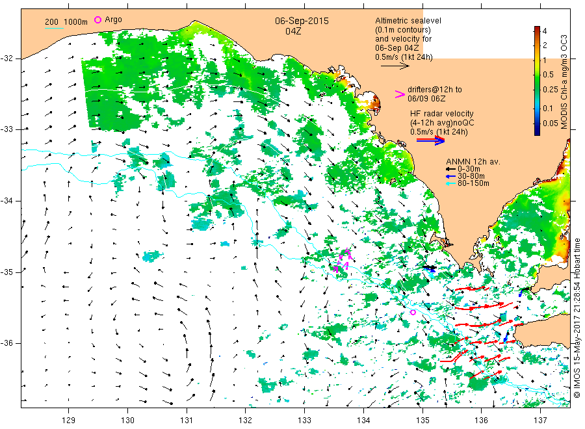Image resolution: width=585 pixels, height=429 pixels.
Task: Click the "ANMN 12h av." legend heading
Action: coord(473,162)
